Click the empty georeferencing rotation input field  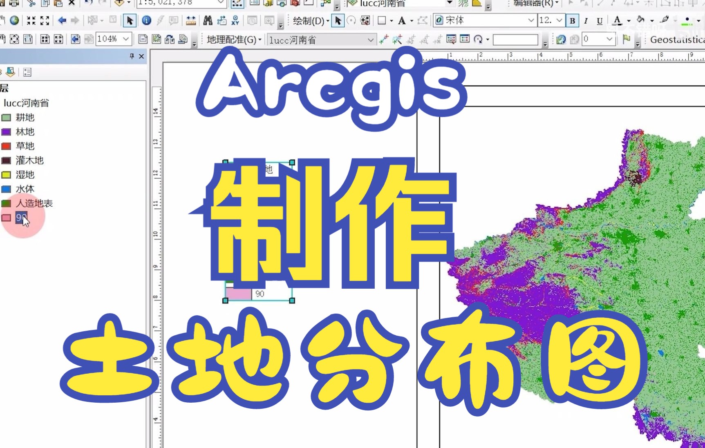click(x=515, y=40)
